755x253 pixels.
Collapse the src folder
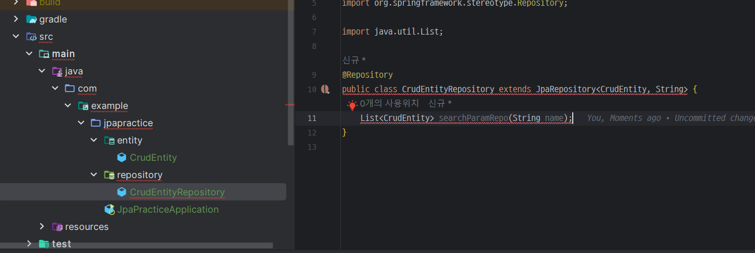click(16, 36)
